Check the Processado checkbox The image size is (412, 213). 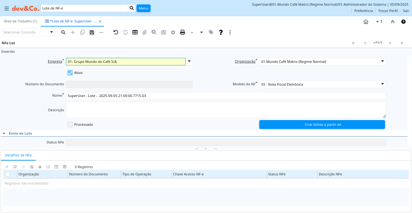point(70,125)
